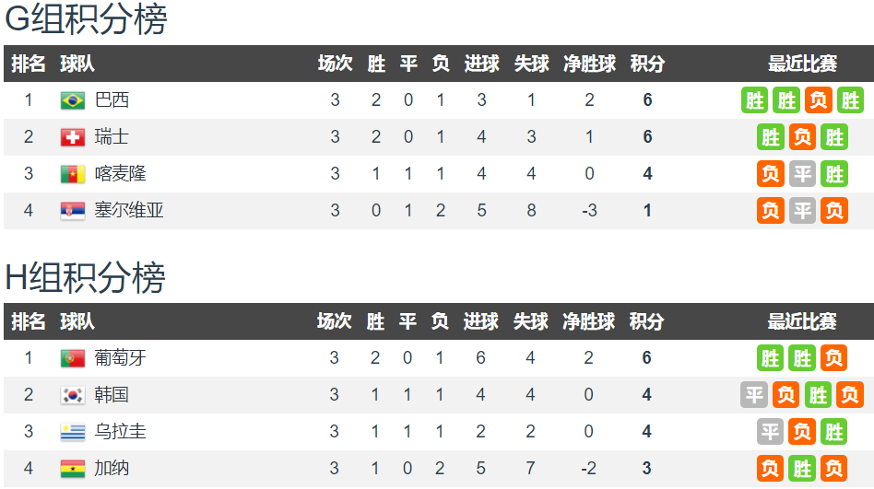This screenshot has height=489, width=874.
Task: Click the South Korea flag icon
Action: point(73,395)
